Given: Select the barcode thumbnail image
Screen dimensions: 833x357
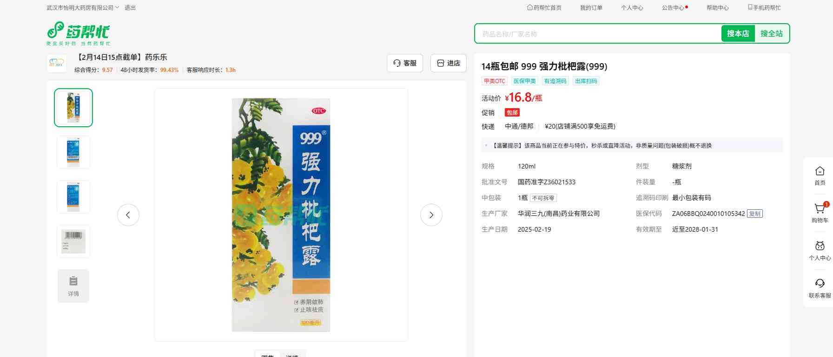Looking at the screenshot, I should pos(73,241).
